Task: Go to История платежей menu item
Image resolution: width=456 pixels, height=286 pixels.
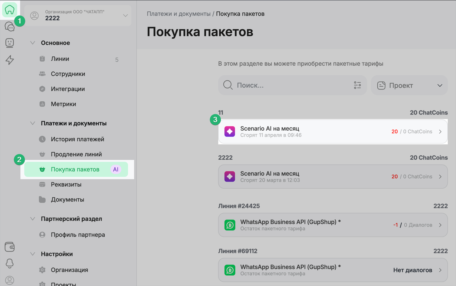Action: tap(77, 139)
